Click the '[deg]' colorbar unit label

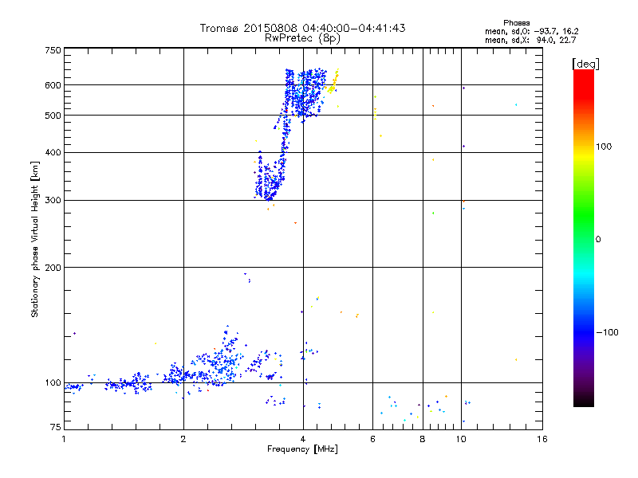(x=585, y=64)
